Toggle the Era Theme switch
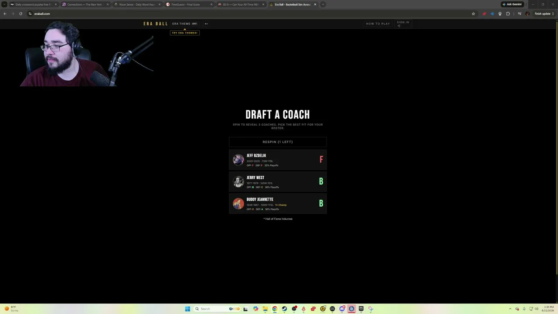The width and height of the screenshot is (558, 314). tap(185, 24)
